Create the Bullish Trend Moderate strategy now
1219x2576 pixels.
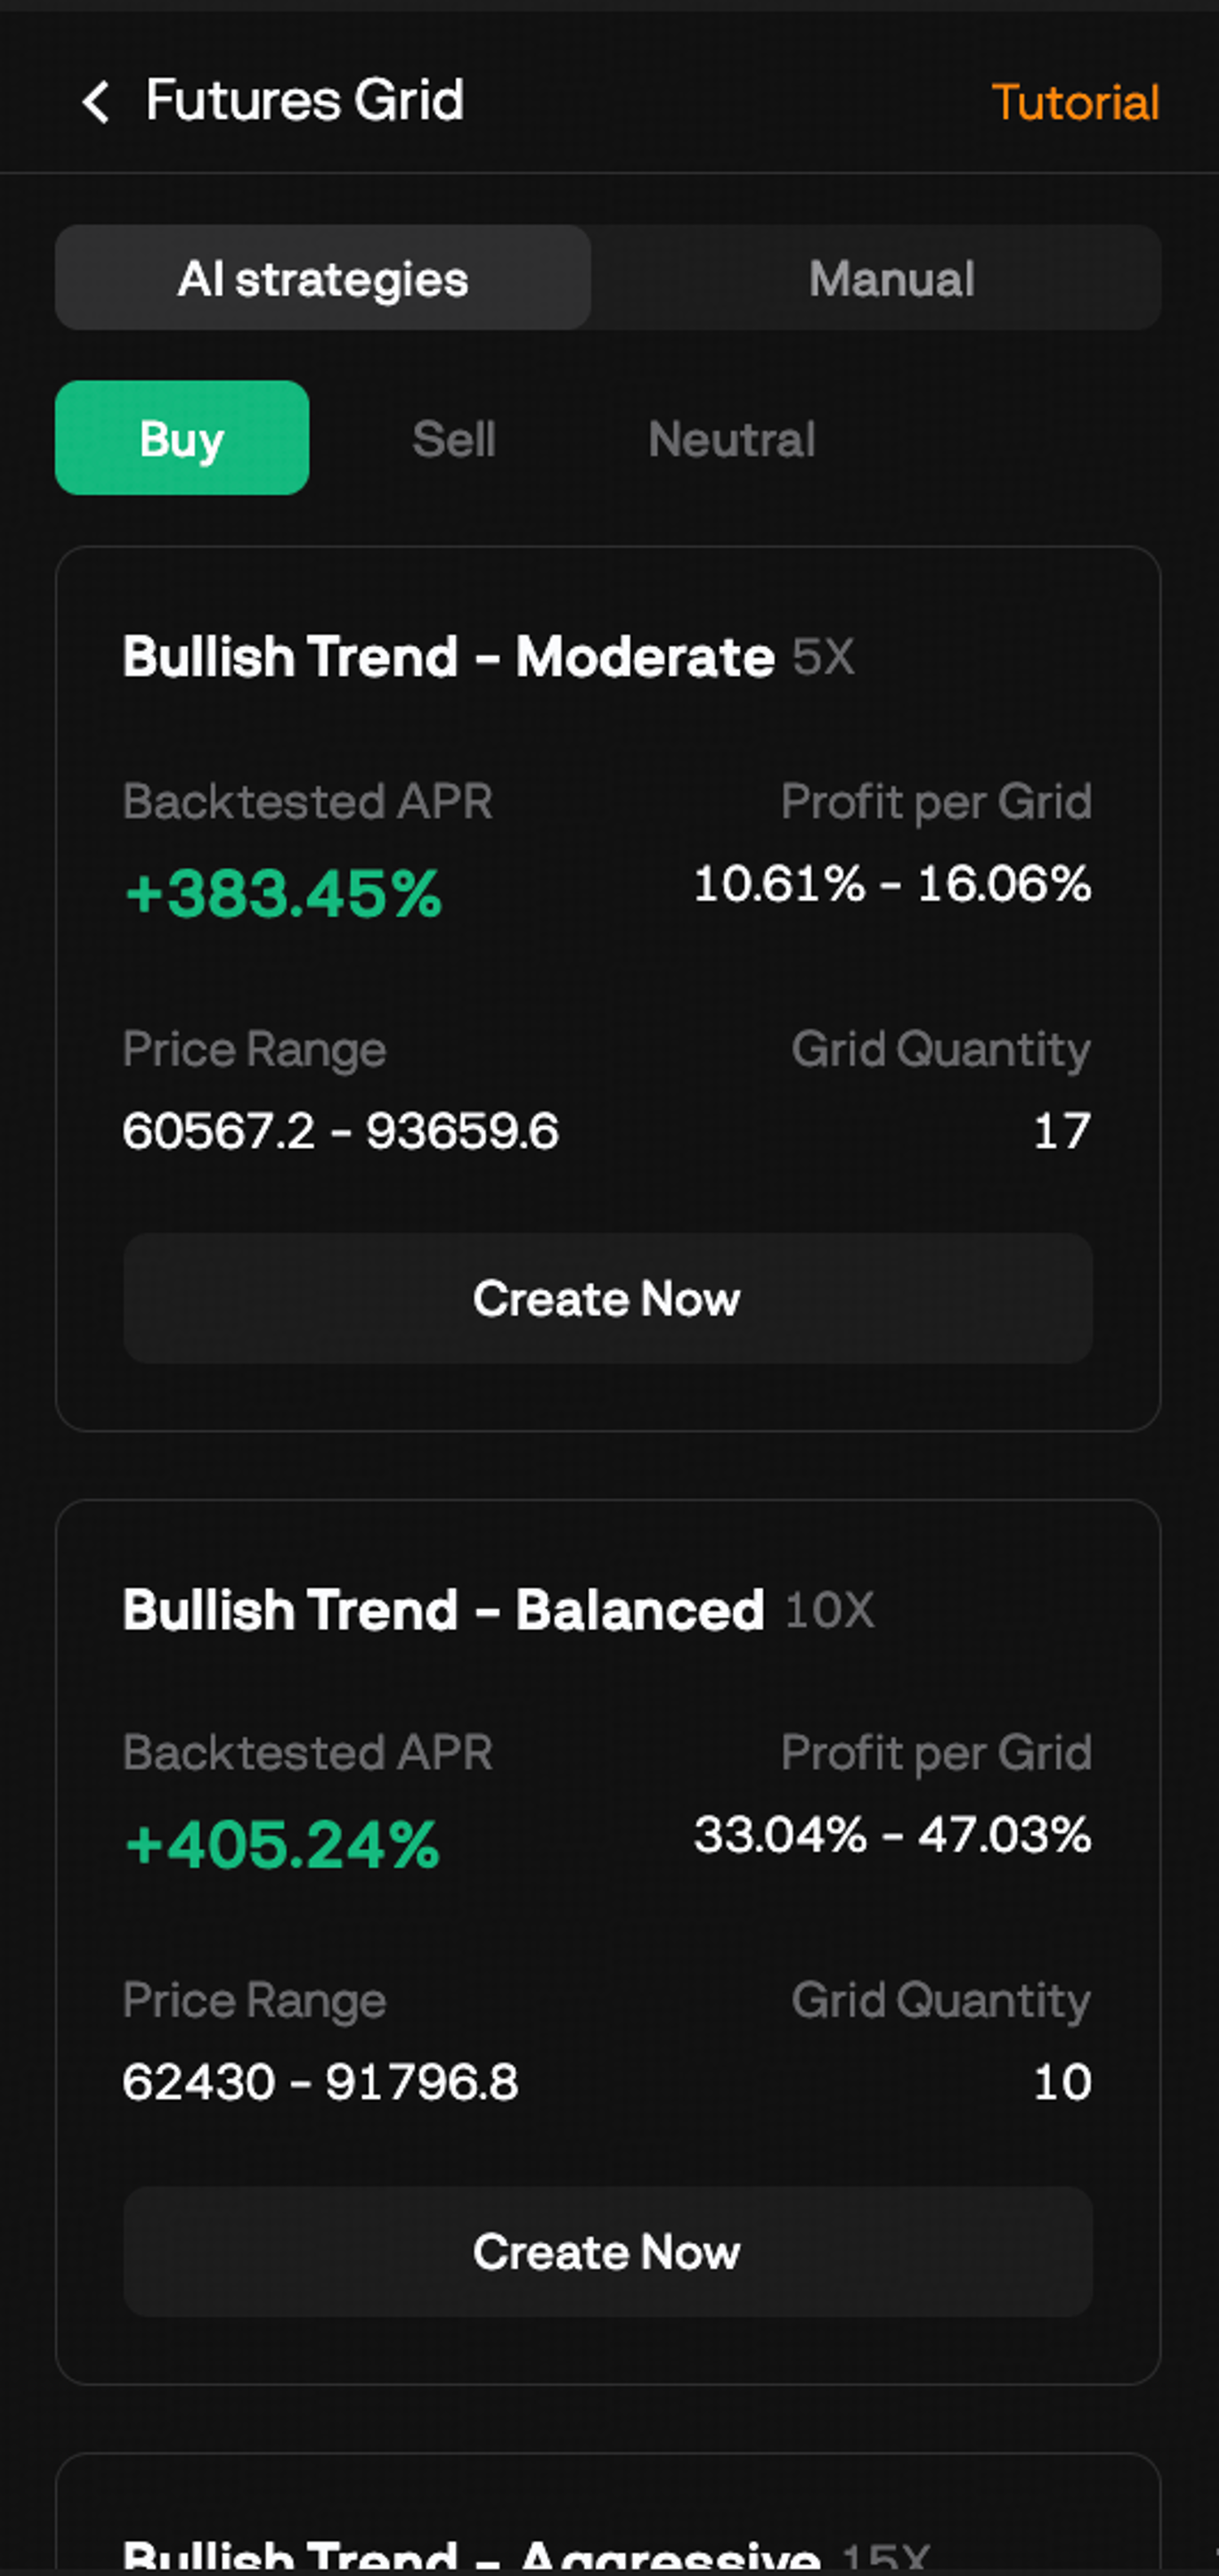pos(608,1298)
